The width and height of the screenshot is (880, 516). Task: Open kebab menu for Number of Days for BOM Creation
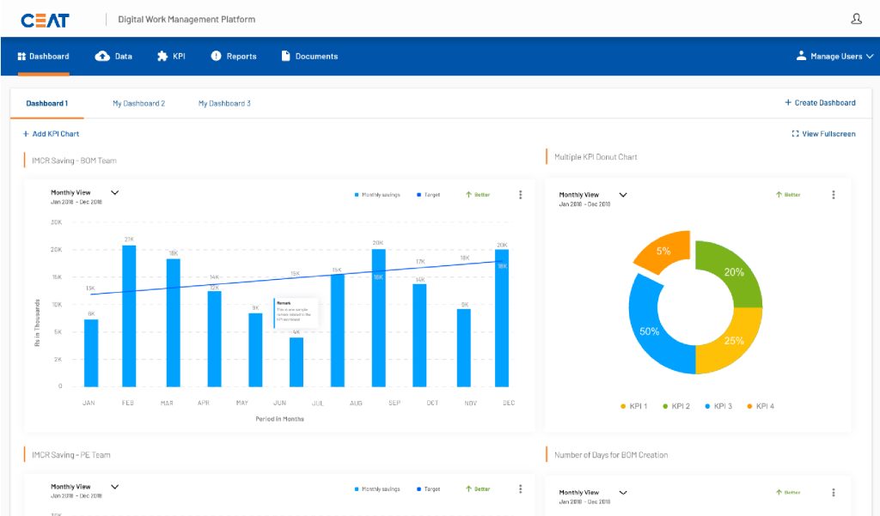coord(833,493)
